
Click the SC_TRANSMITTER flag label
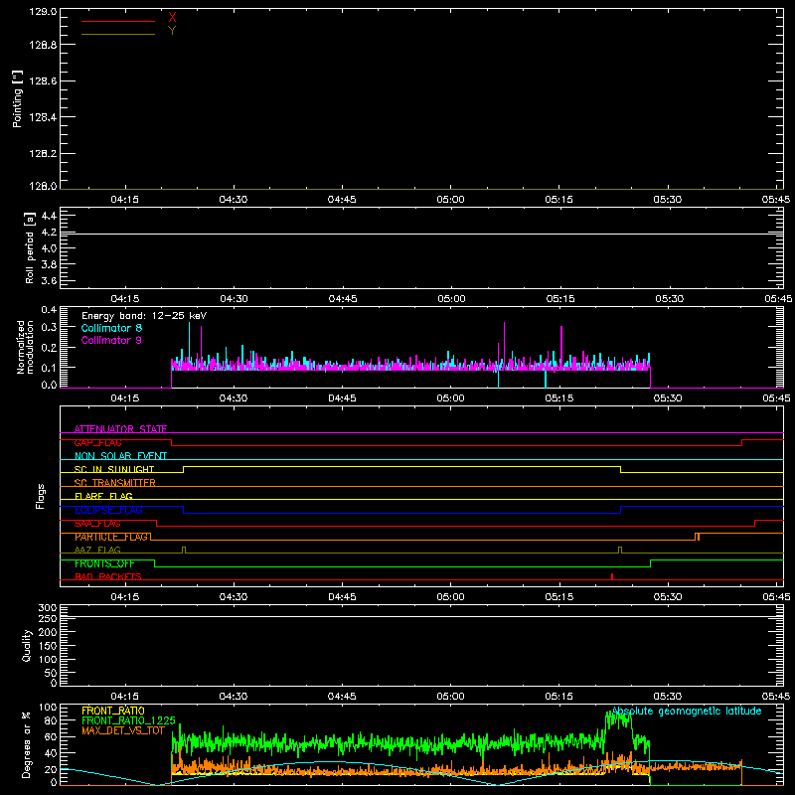click(114, 483)
